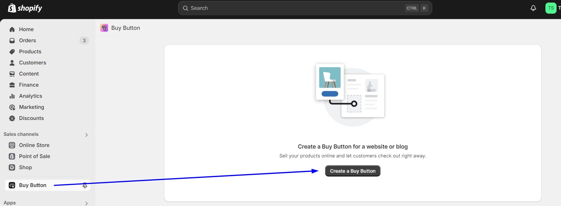The height and width of the screenshot is (206, 561).
Task: Open the TS account avatar menu
Action: (x=551, y=8)
